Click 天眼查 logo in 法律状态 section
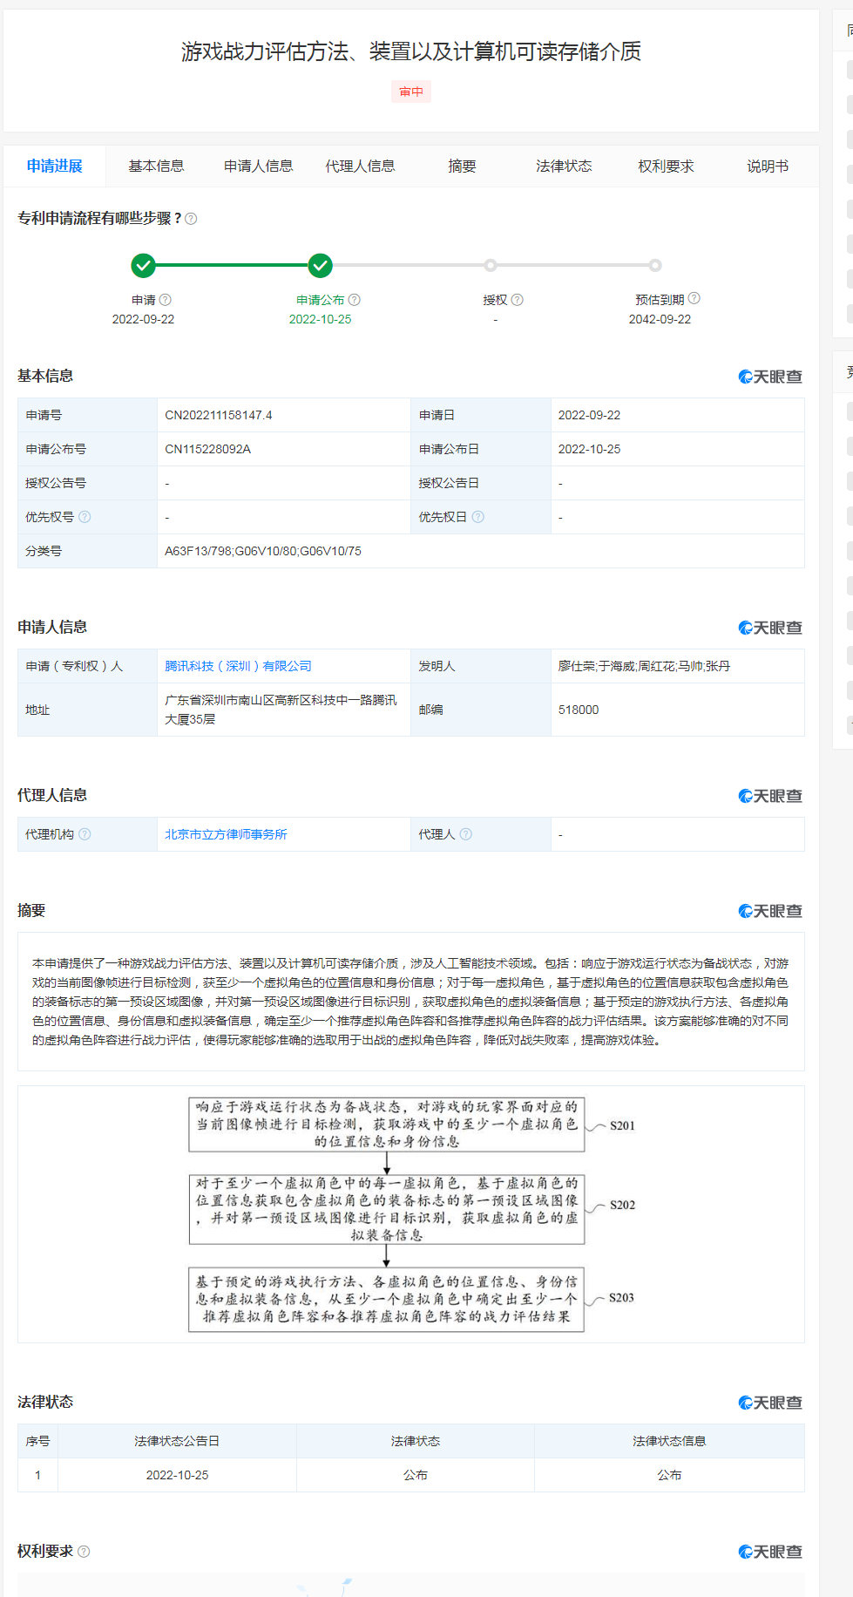Viewport: 853px width, 1597px height. click(770, 1403)
